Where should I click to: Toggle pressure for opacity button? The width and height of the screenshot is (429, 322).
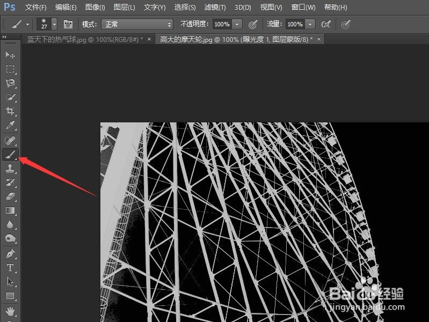253,24
